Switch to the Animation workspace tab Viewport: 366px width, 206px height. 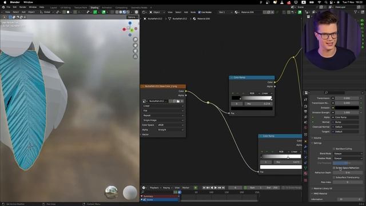[x=107, y=7]
